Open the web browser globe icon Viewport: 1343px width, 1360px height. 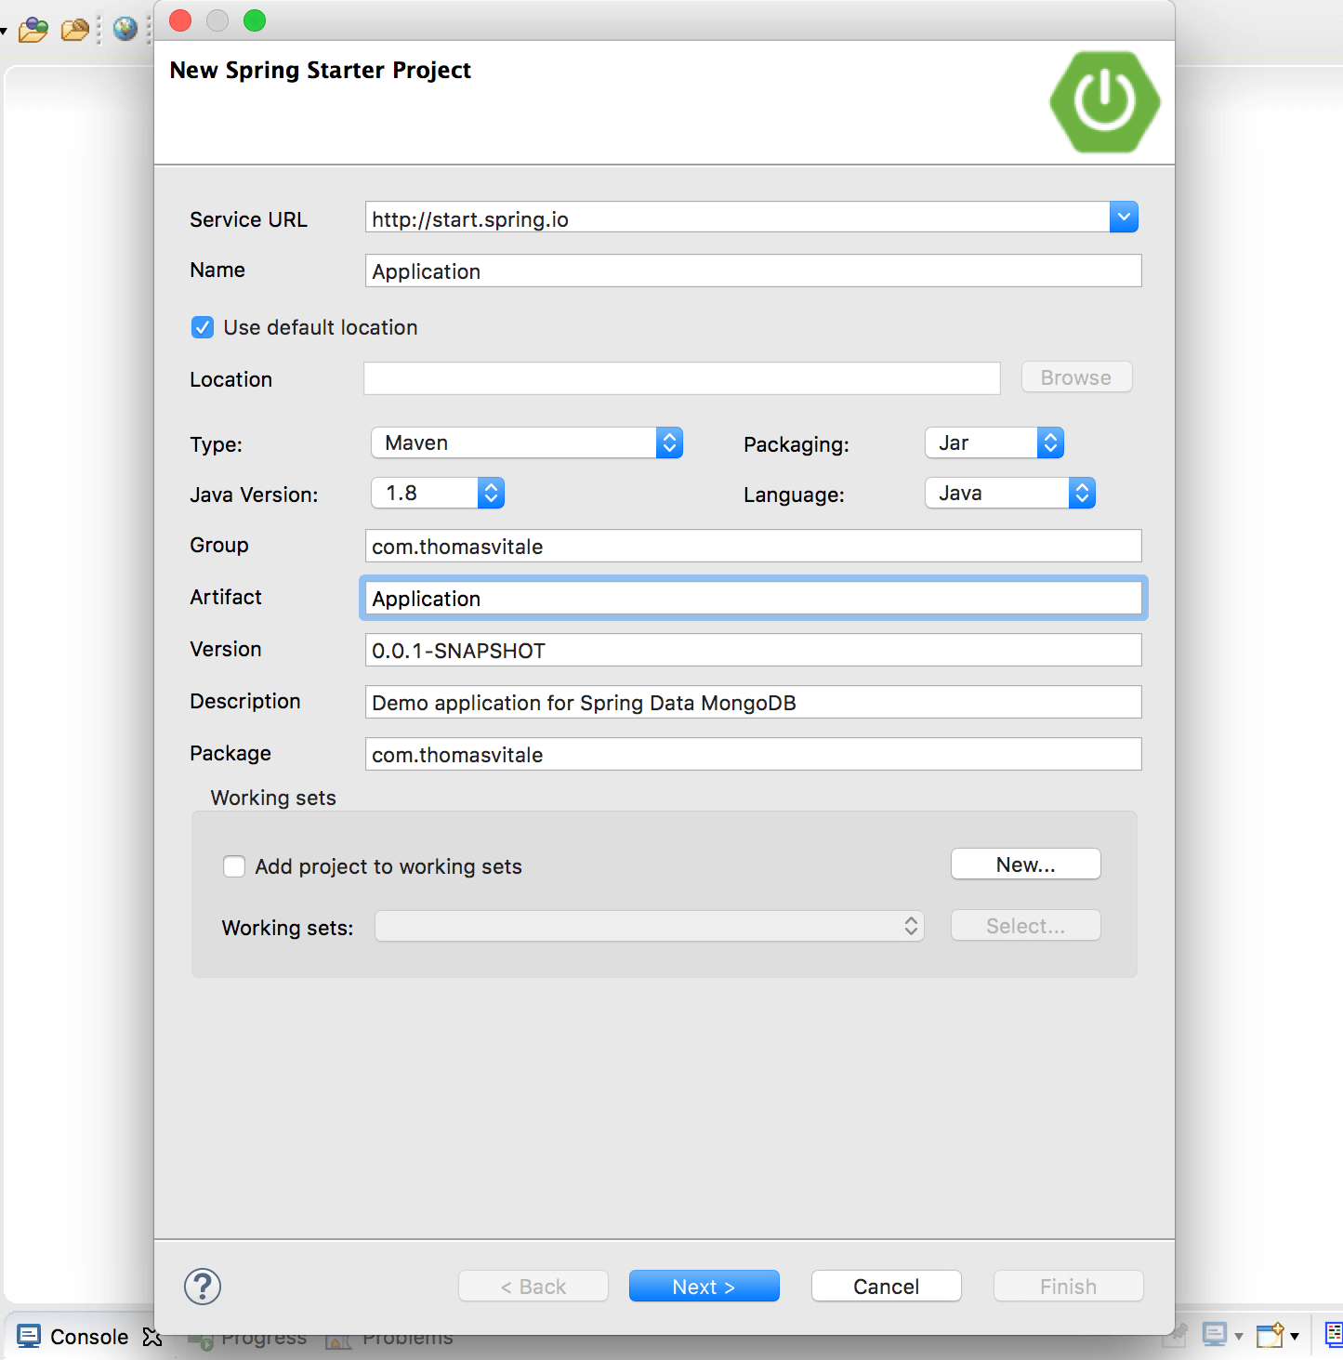(125, 29)
